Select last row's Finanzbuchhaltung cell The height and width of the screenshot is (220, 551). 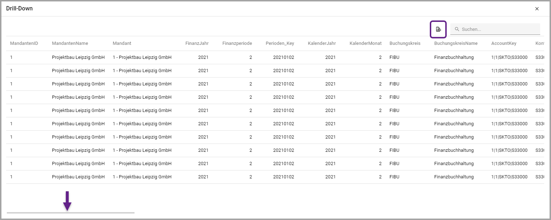click(x=454, y=177)
